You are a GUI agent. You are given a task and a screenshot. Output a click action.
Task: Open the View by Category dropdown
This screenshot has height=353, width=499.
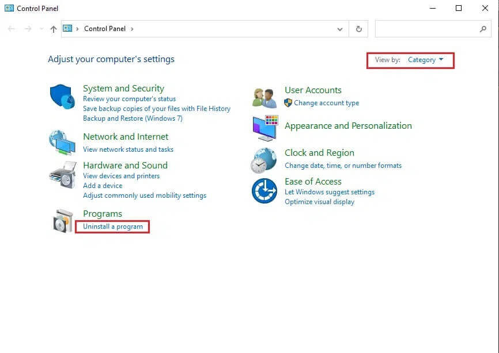pos(425,60)
